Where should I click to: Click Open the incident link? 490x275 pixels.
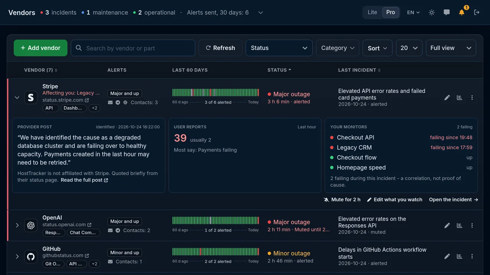pos(454,200)
